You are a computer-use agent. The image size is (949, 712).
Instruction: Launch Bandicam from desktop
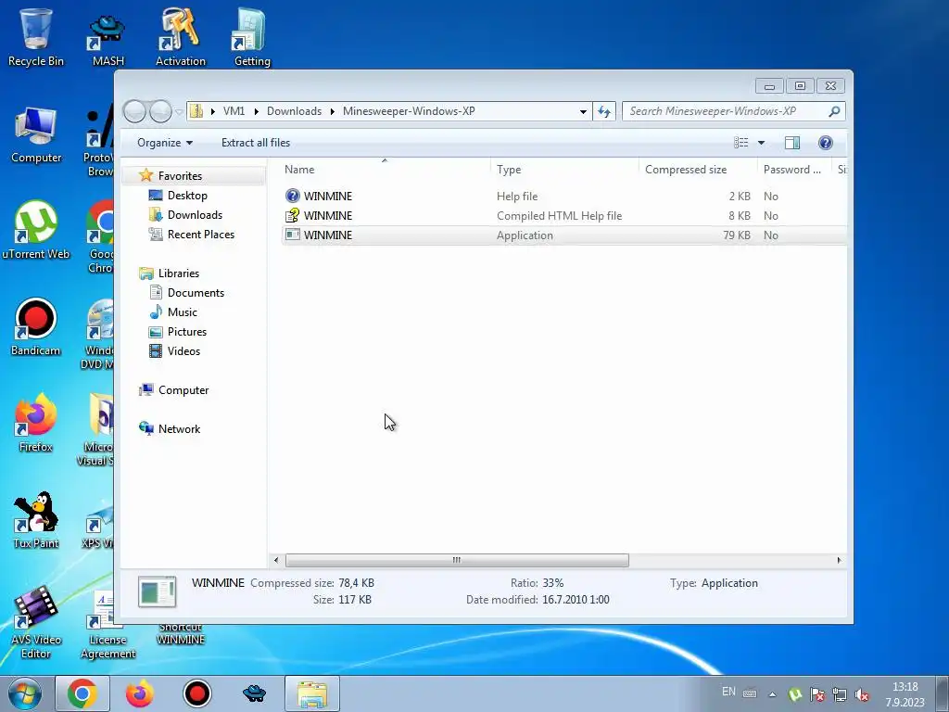[36, 327]
